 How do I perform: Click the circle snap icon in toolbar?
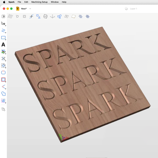point(17,16)
